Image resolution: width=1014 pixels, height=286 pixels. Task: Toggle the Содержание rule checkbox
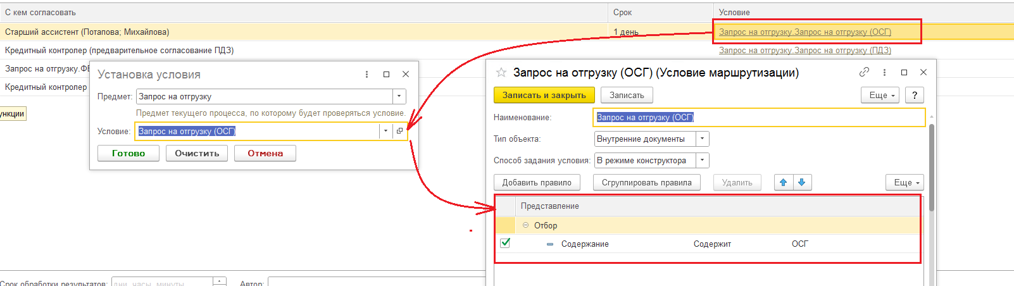[x=505, y=243]
